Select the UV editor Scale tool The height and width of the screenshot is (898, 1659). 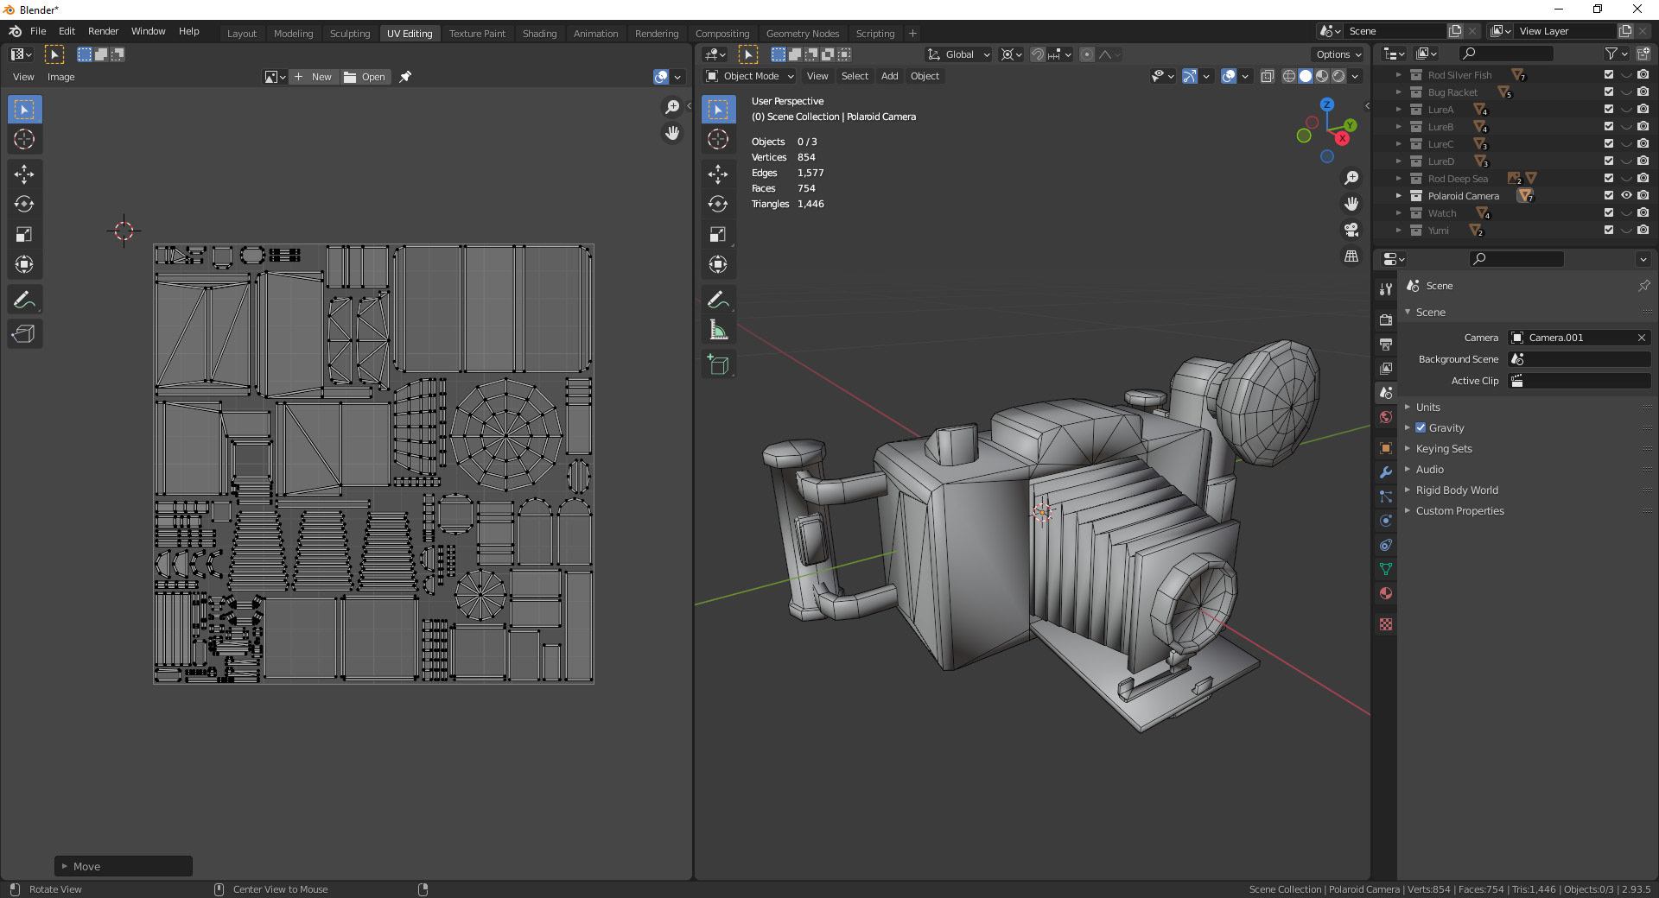24,235
